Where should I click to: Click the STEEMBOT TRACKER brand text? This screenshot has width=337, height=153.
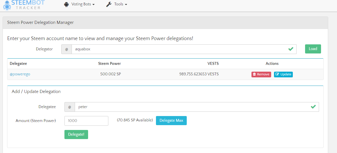click(x=28, y=5)
